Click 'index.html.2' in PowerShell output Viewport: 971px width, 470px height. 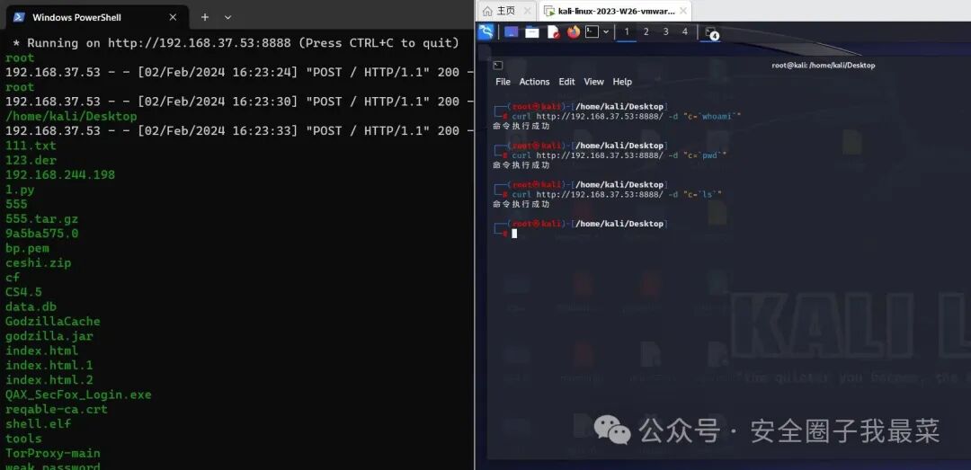49,379
